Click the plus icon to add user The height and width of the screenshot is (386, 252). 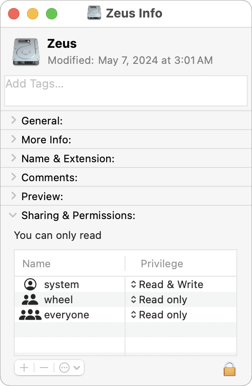(x=24, y=368)
